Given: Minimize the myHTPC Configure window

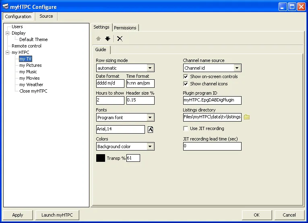Looking at the screenshot, I should pos(283,7).
